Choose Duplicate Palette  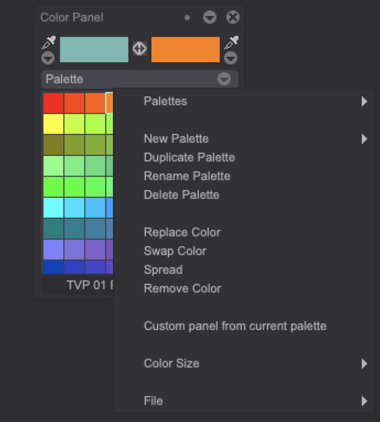(244, 158)
